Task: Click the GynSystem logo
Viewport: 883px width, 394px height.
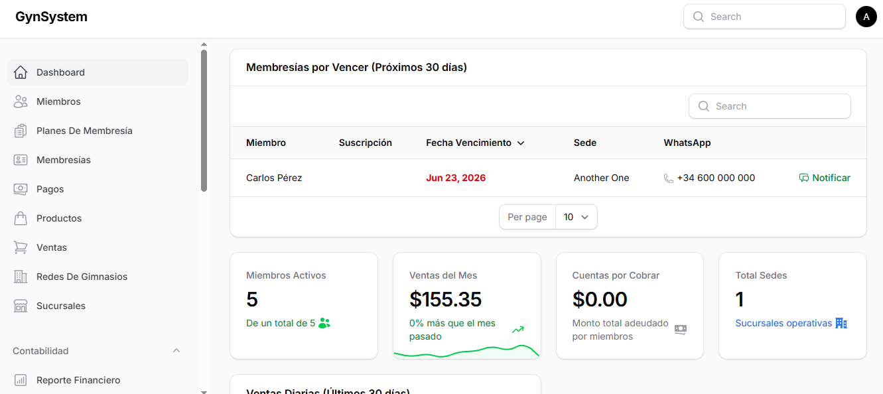Action: [51, 17]
